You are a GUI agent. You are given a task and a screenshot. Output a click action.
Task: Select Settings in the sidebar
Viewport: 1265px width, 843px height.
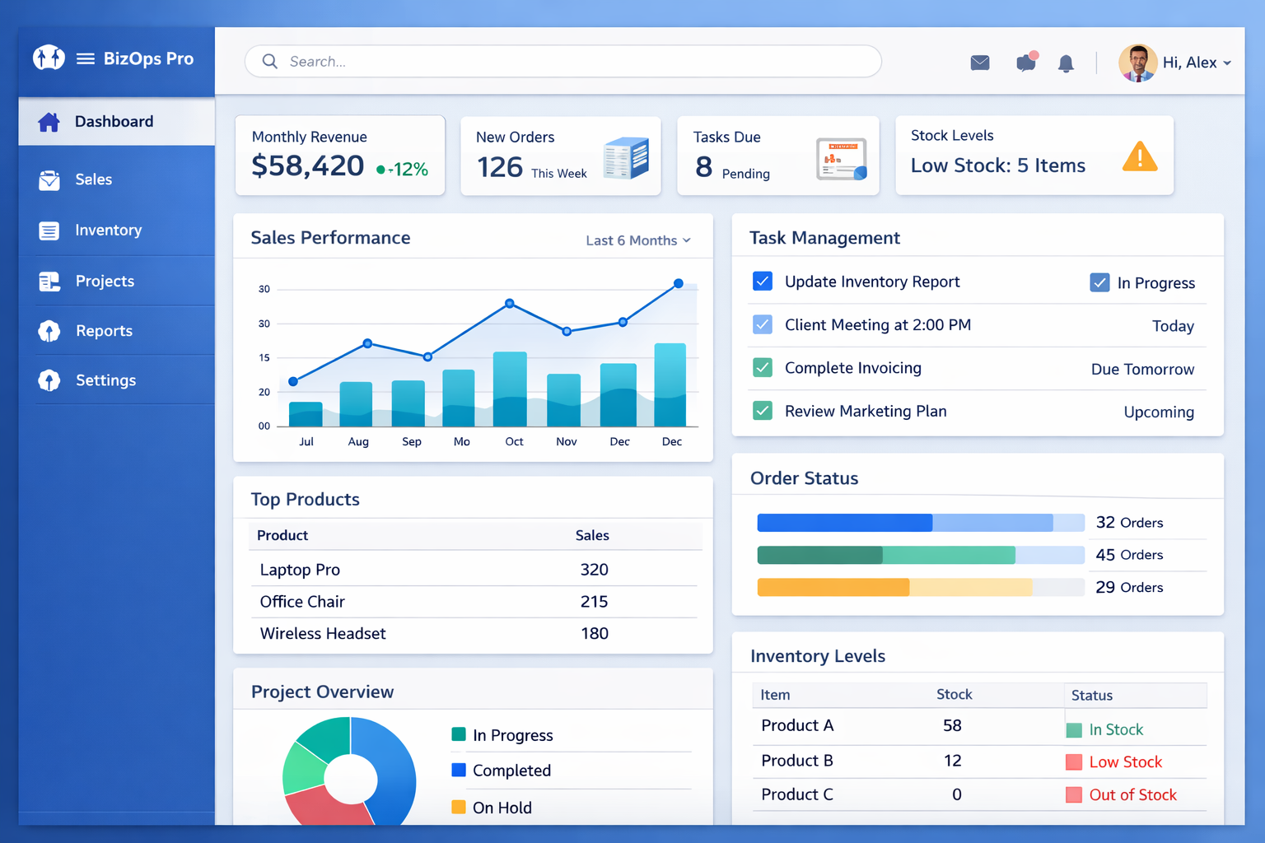tap(105, 380)
